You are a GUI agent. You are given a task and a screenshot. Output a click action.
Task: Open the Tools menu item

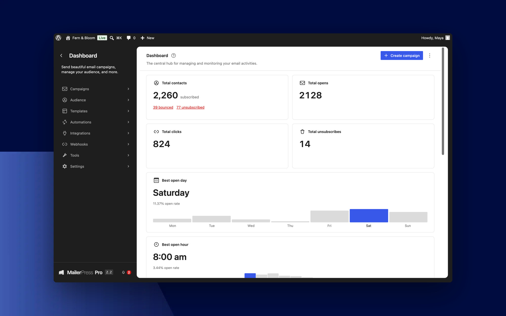[x=96, y=155]
